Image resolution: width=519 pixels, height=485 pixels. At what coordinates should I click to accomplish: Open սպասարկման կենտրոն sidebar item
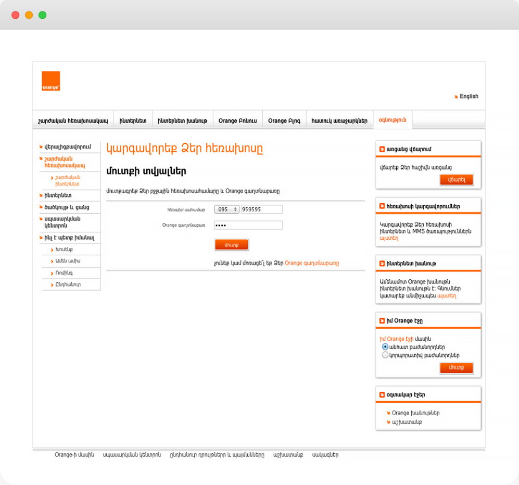pos(62,222)
